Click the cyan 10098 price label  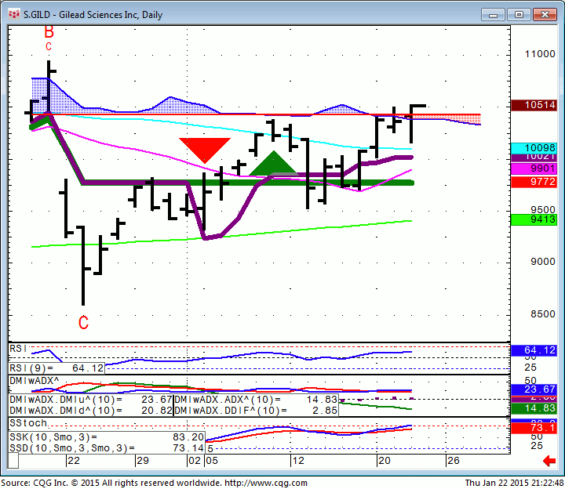(534, 147)
